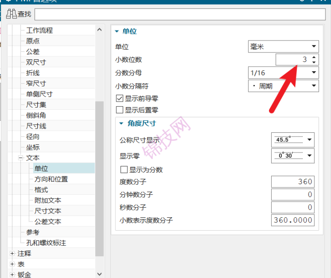
Task: Increase 小数位数 with up arrow
Action: [314, 57]
